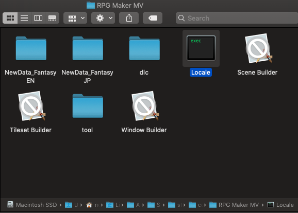
Task: Select the NewData_Fantasy EN folder icon
Action: point(31,48)
